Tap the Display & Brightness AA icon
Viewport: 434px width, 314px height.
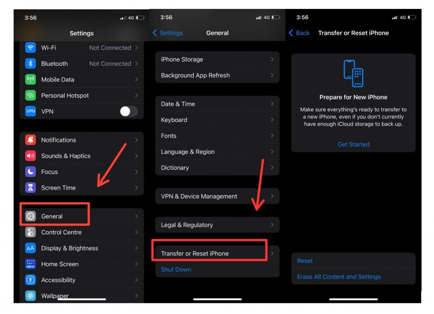[x=31, y=248]
